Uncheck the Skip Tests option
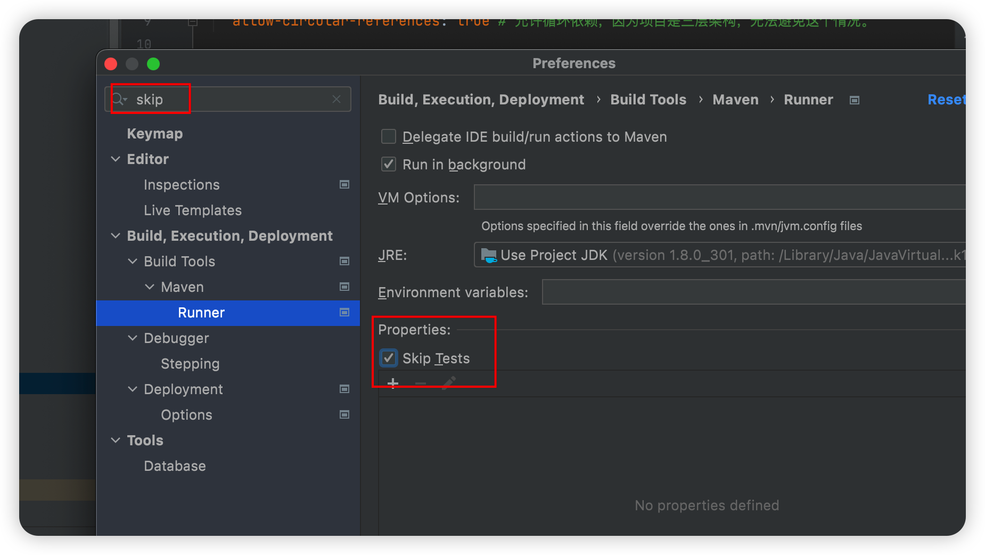Screen dimensions: 985x555 pos(389,358)
